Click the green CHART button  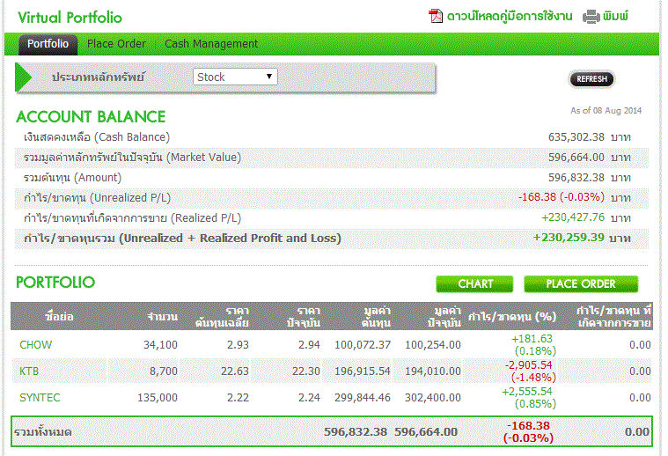pyautogui.click(x=475, y=283)
